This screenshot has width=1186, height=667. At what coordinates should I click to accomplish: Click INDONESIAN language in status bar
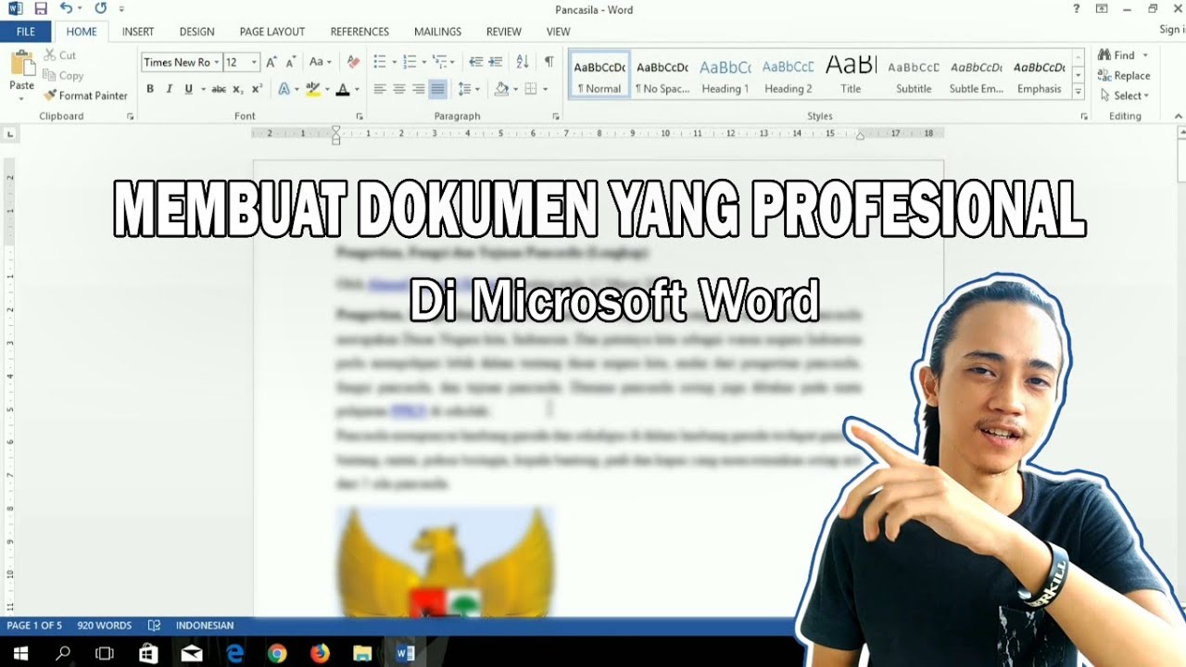coord(205,625)
